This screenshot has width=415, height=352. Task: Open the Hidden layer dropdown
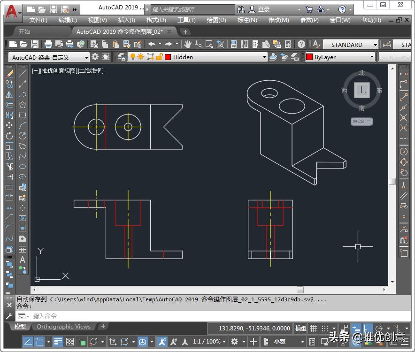tap(265, 57)
